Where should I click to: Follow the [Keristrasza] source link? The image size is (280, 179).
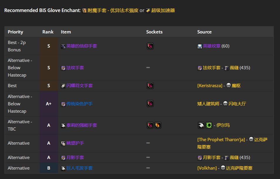(210, 86)
